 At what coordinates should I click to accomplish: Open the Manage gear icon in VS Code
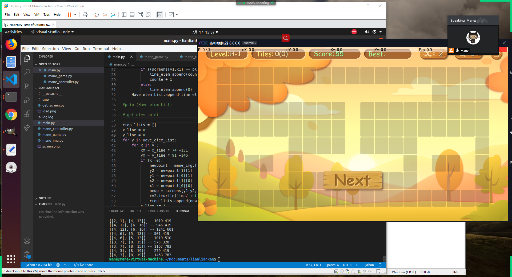click(27, 254)
